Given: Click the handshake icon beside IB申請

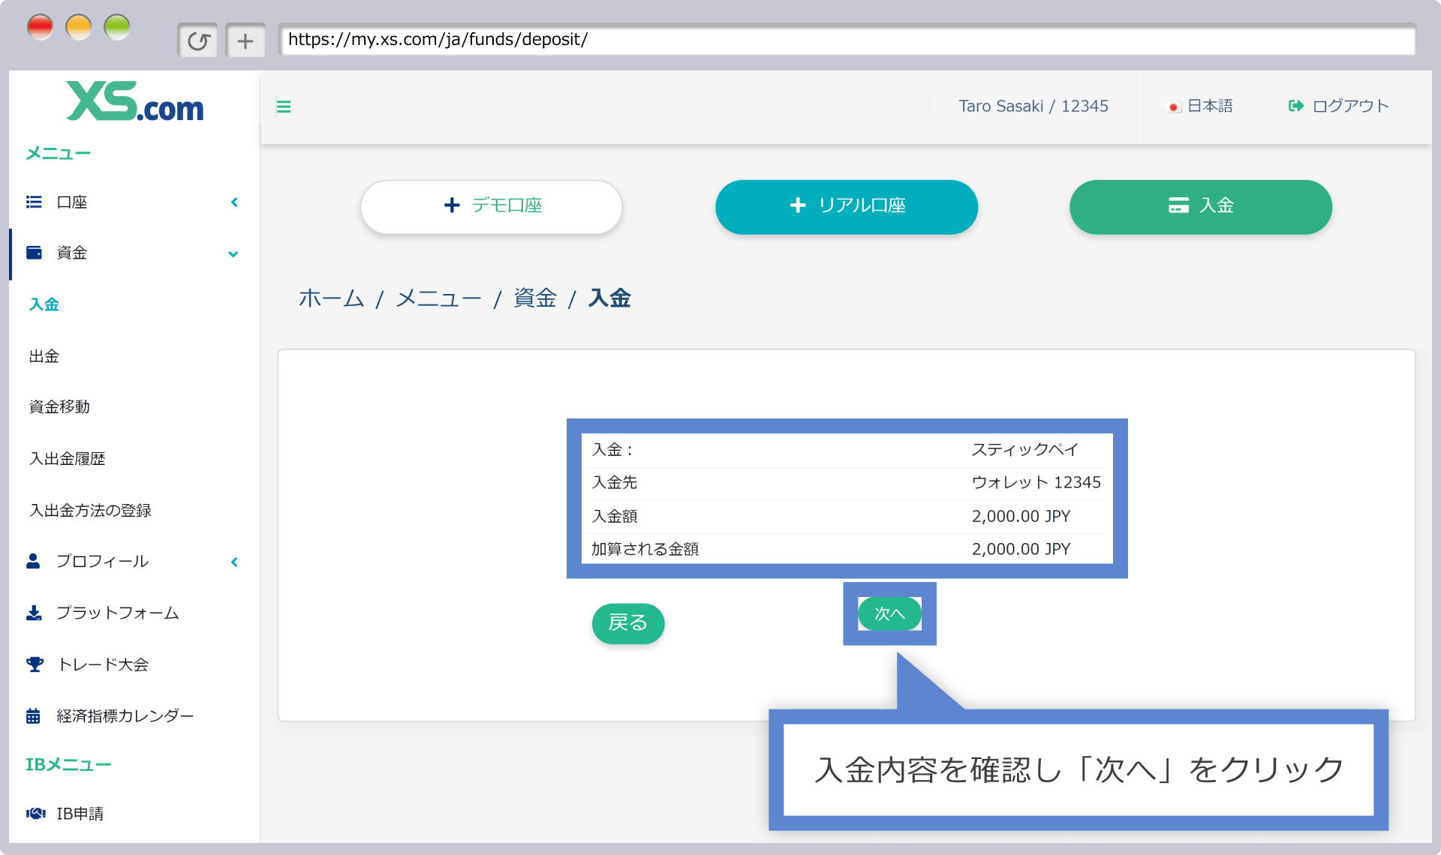Looking at the screenshot, I should [35, 814].
